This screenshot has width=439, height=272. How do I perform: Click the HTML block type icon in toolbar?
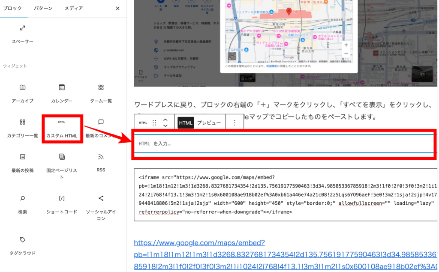(143, 123)
